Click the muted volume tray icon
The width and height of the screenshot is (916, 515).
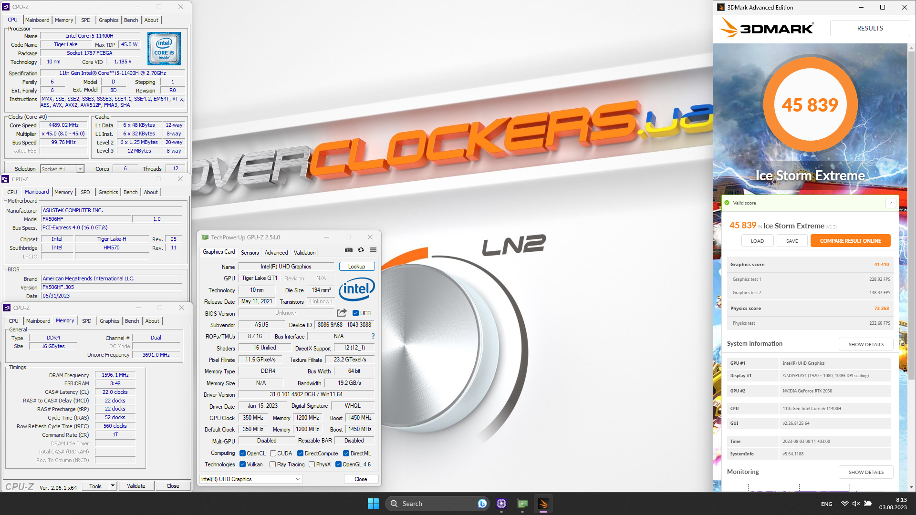856,504
